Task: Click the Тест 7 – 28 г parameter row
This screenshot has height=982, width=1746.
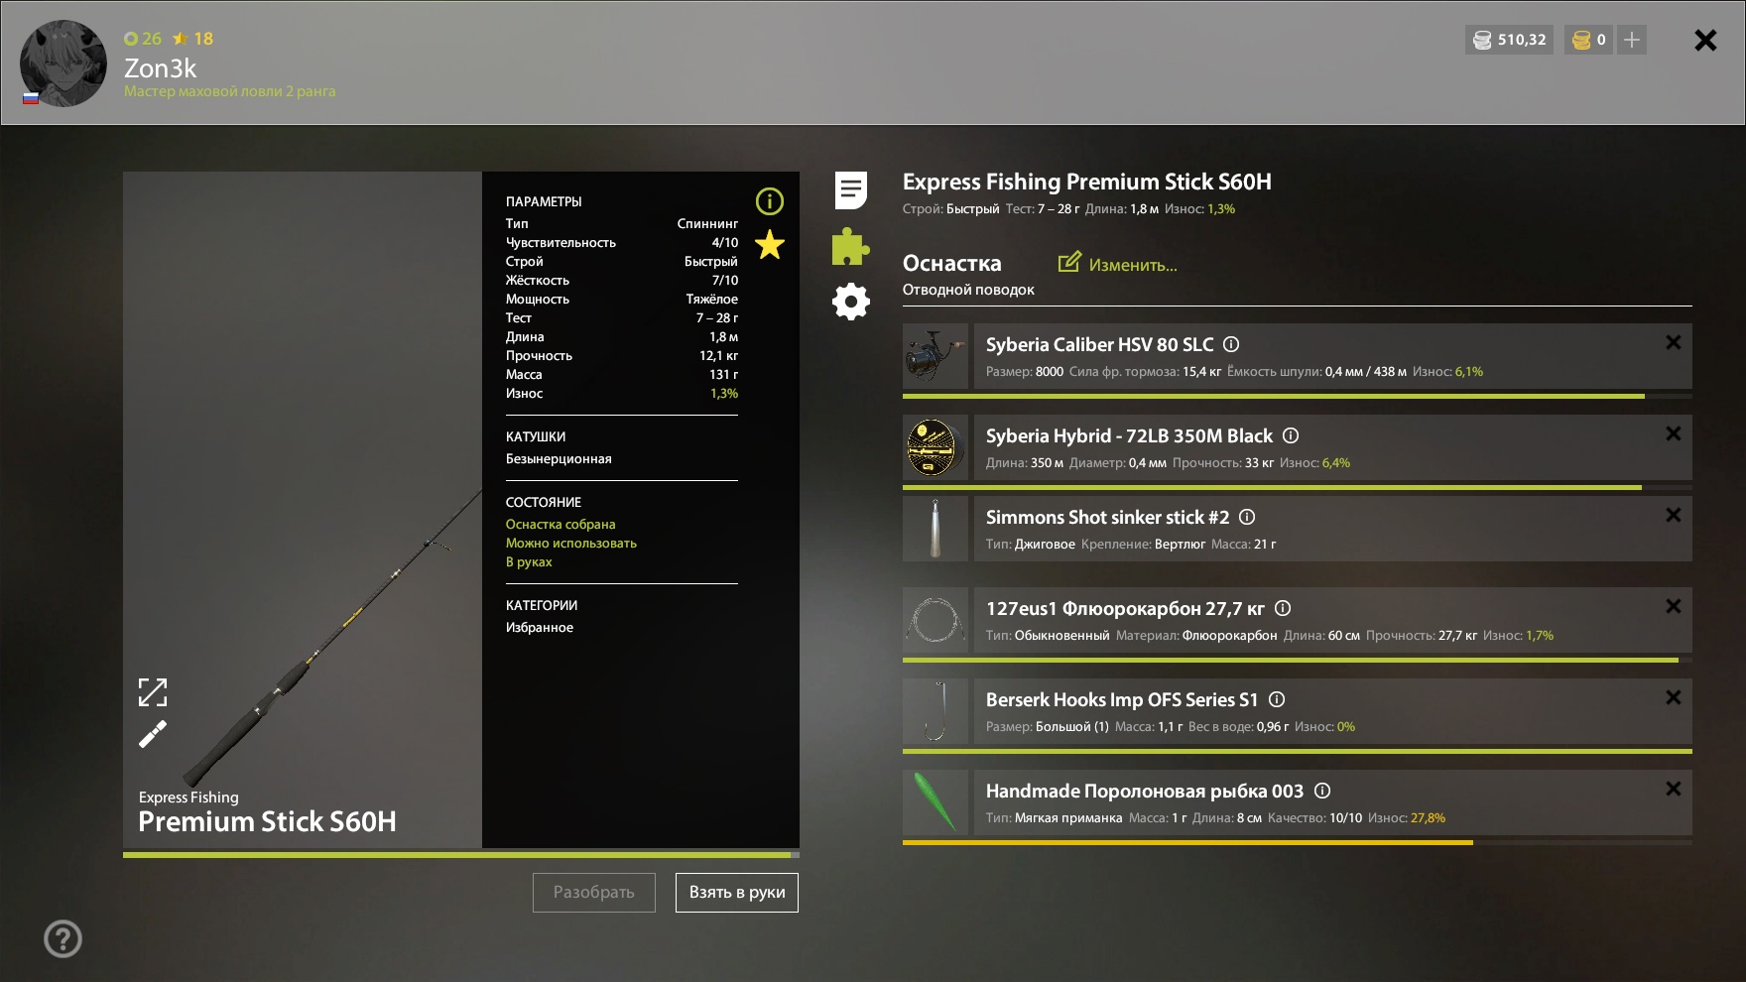Action: (x=622, y=318)
